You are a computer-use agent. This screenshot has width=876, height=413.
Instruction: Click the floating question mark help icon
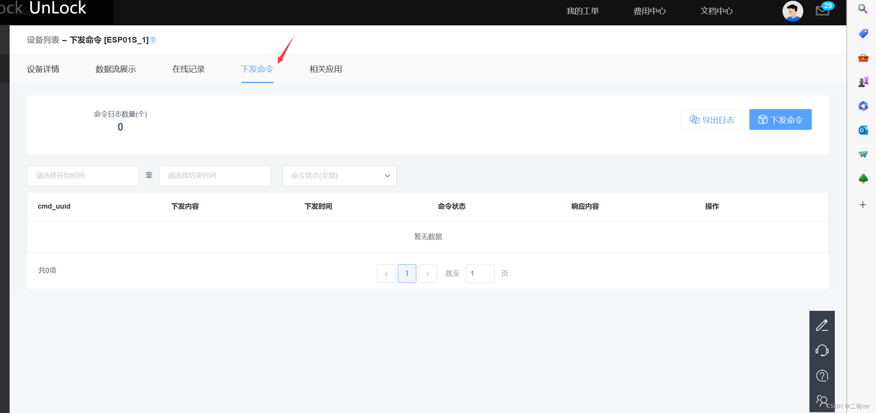click(x=822, y=376)
